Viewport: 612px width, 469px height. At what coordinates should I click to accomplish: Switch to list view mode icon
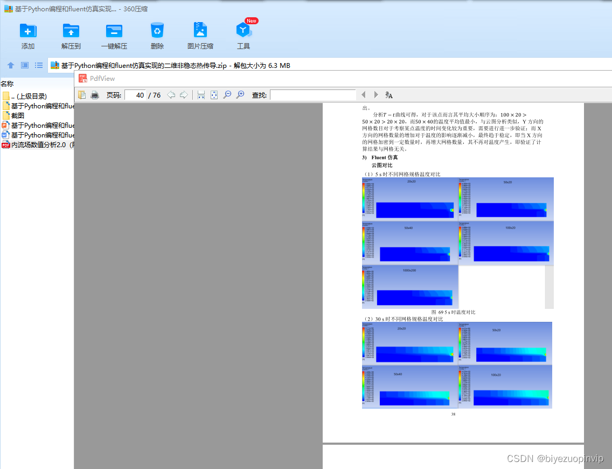pyautogui.click(x=39, y=65)
